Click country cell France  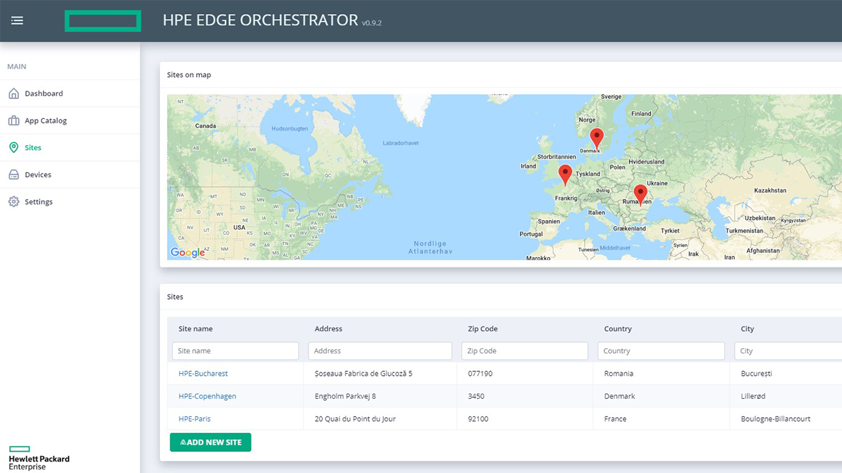point(615,418)
